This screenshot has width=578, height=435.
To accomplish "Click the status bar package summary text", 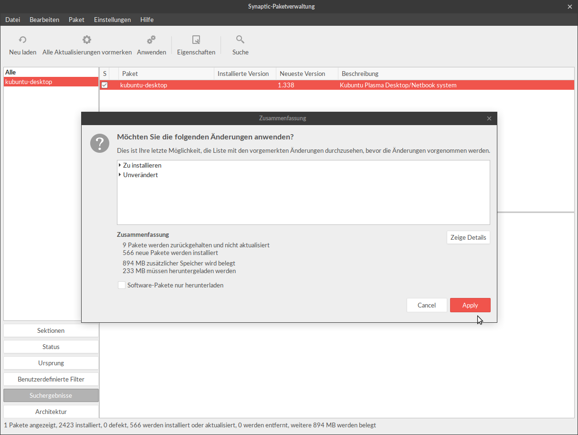I will pos(190,425).
